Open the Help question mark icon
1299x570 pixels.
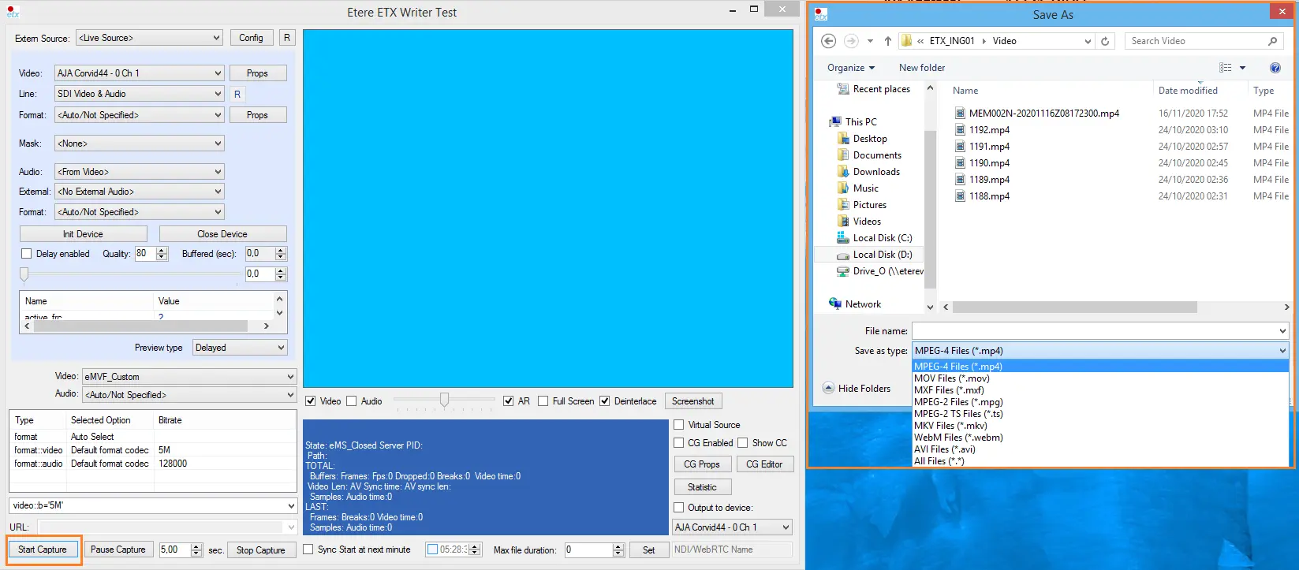point(1275,68)
